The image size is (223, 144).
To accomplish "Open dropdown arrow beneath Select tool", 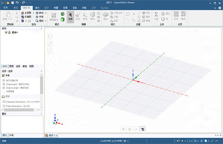I will click(x=70, y=22).
